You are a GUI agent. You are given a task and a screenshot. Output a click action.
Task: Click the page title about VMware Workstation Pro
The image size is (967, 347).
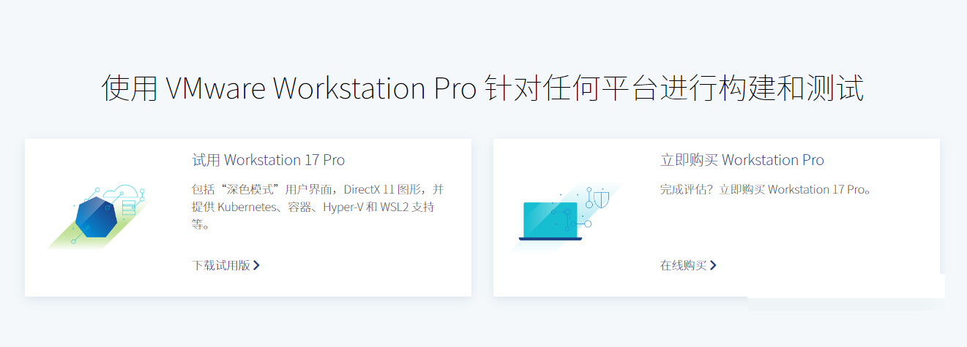click(482, 89)
